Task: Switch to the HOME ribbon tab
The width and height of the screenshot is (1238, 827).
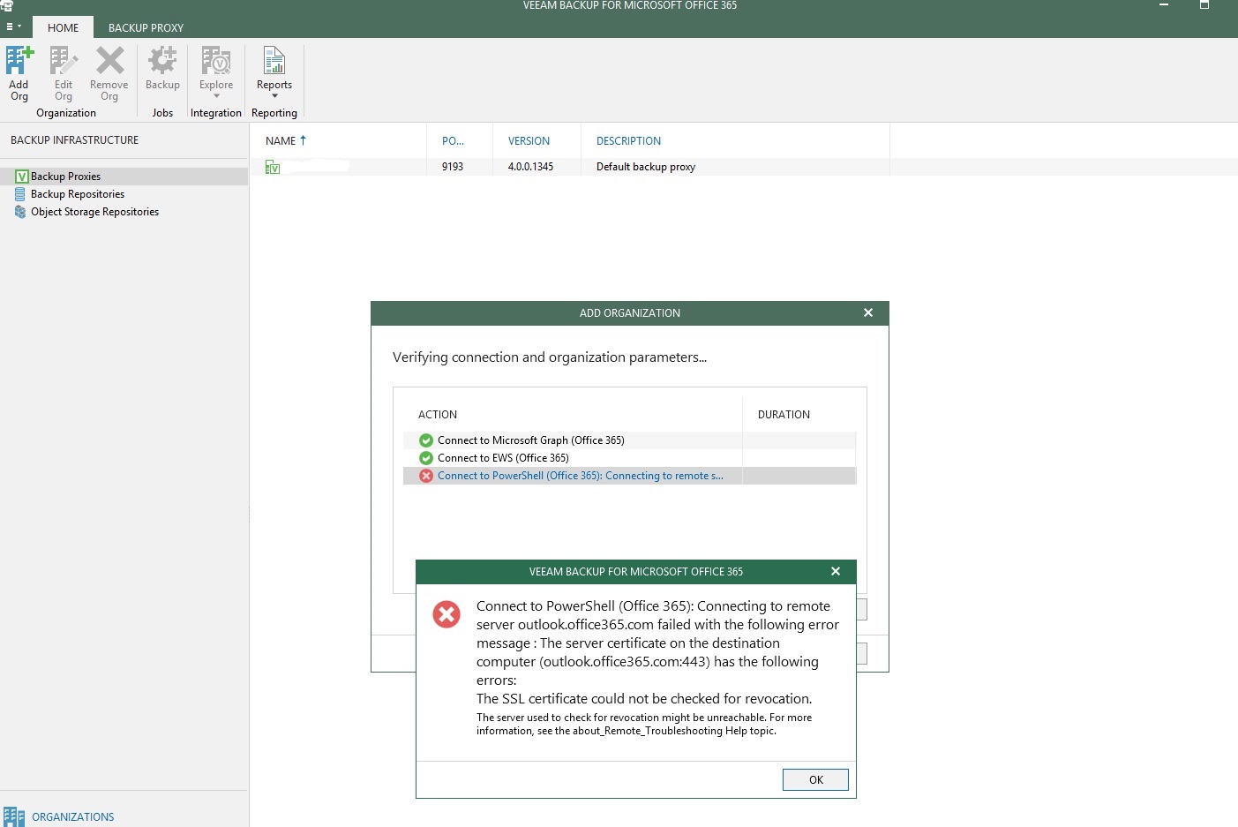Action: (x=64, y=27)
